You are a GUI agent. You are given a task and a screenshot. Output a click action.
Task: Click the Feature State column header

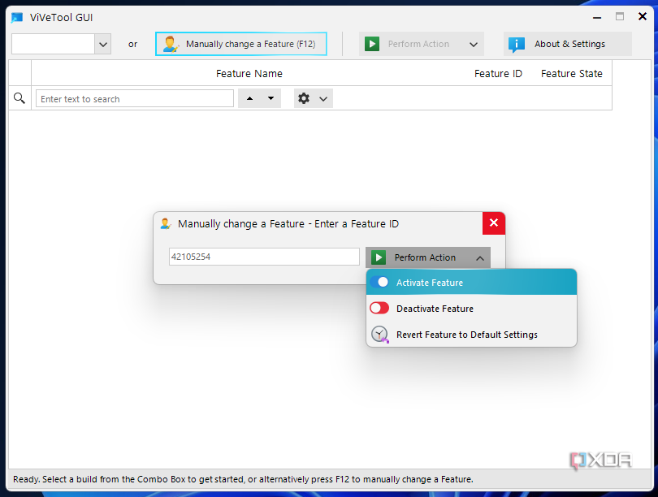tap(572, 73)
